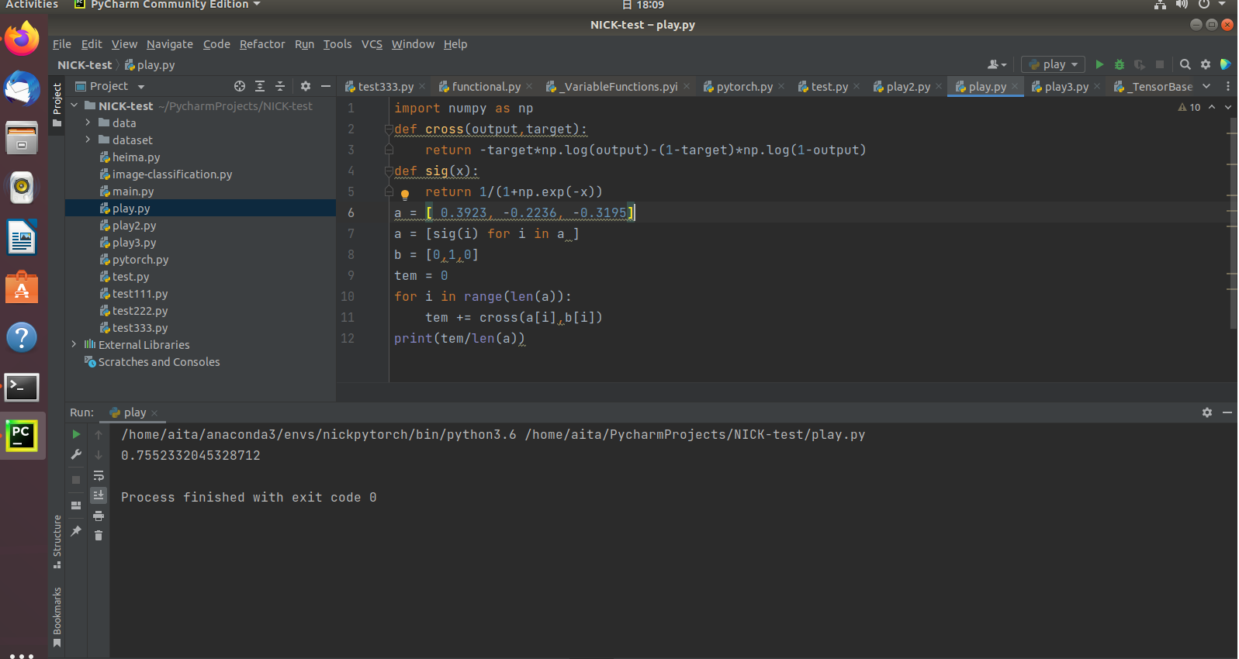Image resolution: width=1239 pixels, height=659 pixels.
Task: Rerun play from Run panel
Action: [76, 434]
